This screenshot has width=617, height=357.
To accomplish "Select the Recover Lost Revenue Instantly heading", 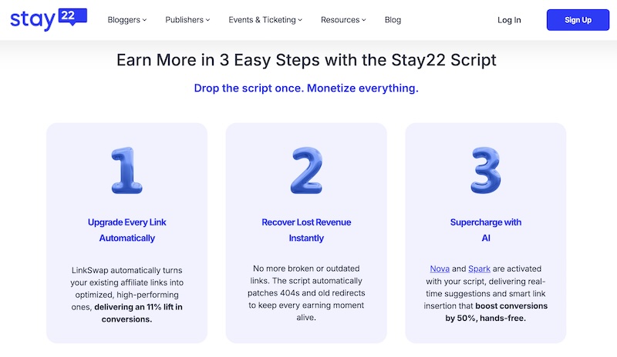I will 306,230.
